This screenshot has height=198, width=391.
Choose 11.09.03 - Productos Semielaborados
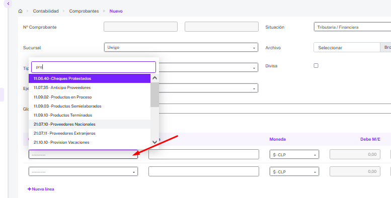[90, 106]
